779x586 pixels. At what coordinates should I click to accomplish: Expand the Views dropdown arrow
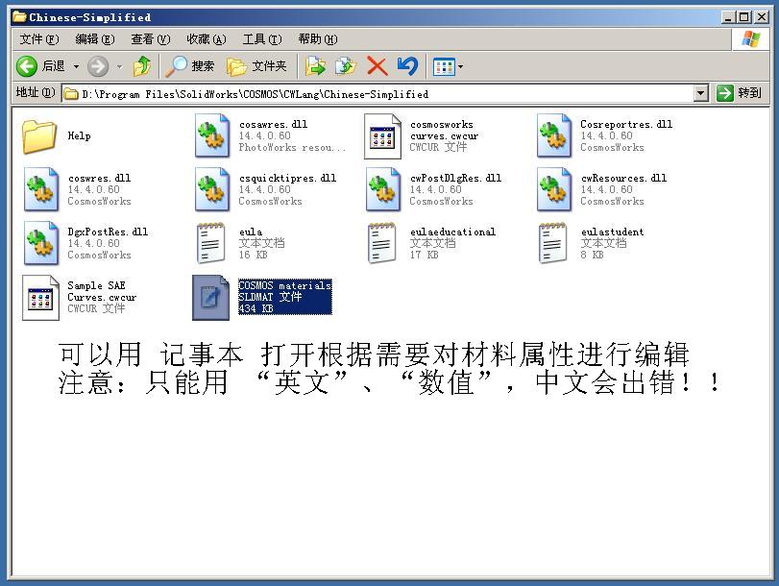(x=460, y=66)
